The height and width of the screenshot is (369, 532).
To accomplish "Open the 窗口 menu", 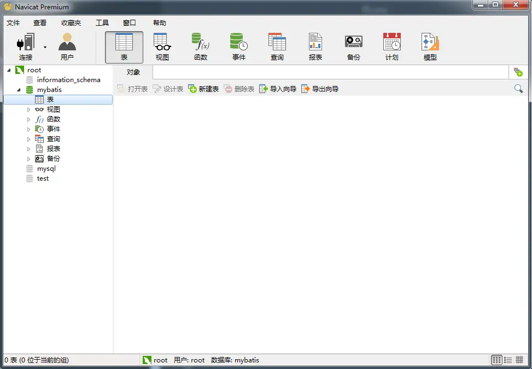I will [129, 23].
